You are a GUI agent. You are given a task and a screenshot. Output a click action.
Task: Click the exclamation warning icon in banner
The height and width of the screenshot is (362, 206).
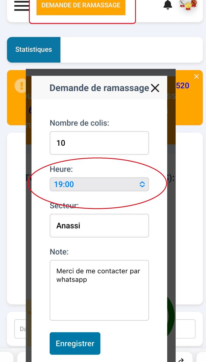pos(20,86)
